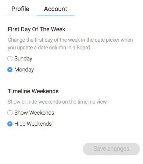Click the Show or hide weekends description

[x=57, y=102]
